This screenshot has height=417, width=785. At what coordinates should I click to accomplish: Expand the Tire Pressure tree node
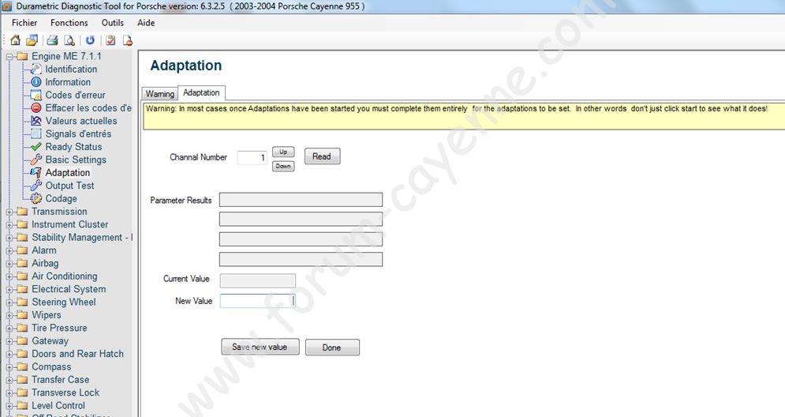pyautogui.click(x=9, y=329)
